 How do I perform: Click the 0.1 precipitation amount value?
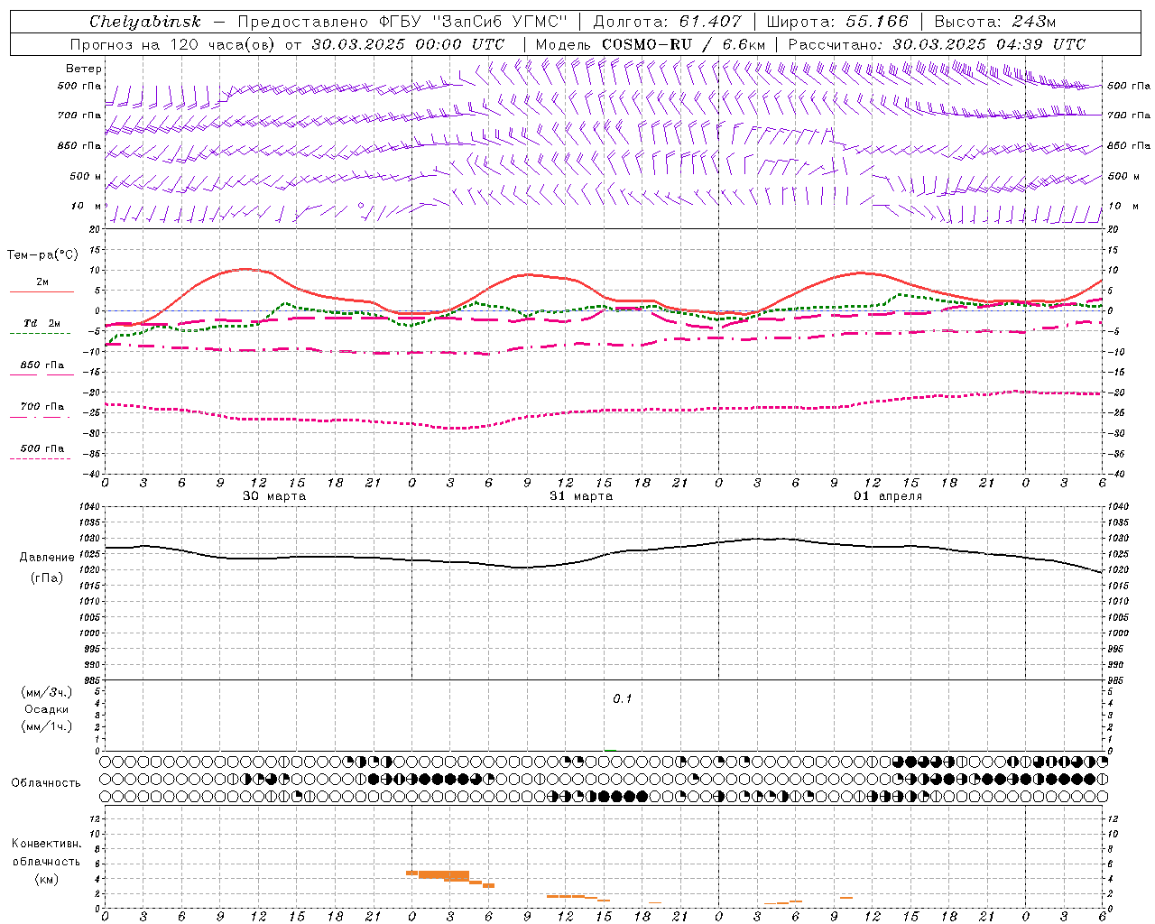pyautogui.click(x=623, y=698)
